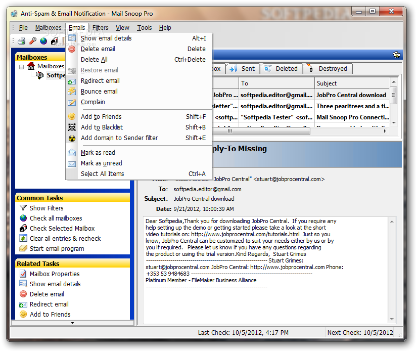Switch to the Deleted tab

click(282, 69)
